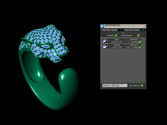Click the green arrow next to Update
This screenshot has width=167, height=125.
click(x=116, y=35)
